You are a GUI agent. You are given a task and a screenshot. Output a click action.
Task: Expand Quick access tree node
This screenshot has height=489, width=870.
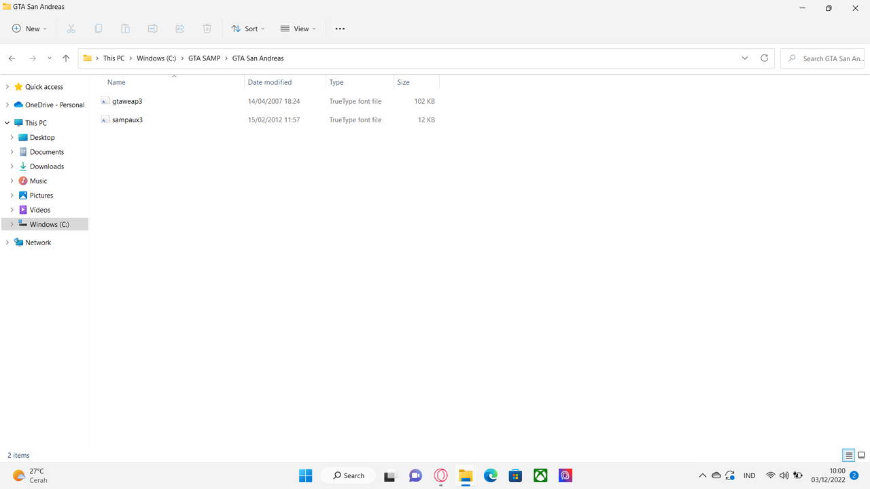coord(7,87)
